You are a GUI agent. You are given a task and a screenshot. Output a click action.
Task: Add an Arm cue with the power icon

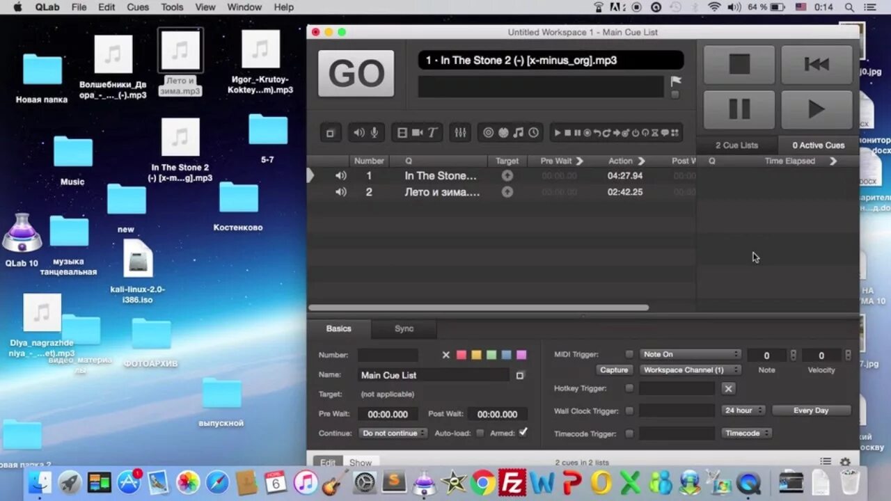click(636, 133)
